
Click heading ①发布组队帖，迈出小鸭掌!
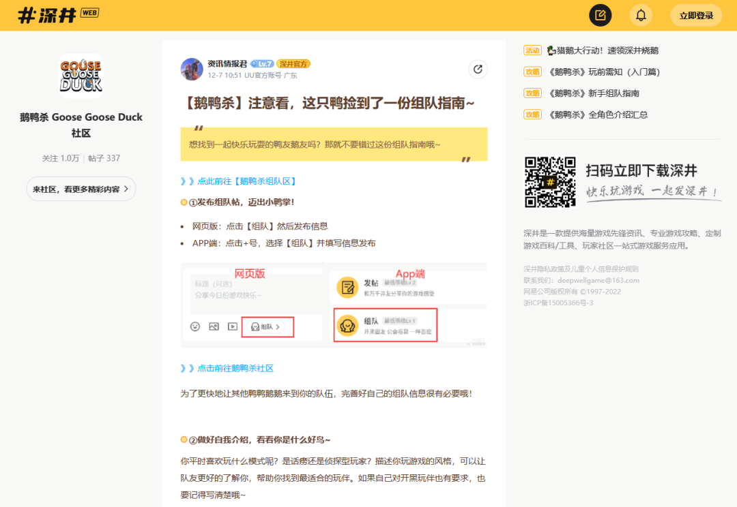point(242,202)
